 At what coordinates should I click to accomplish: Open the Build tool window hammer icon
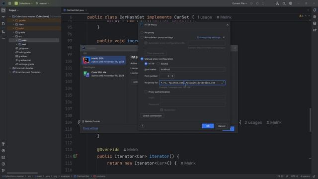[3, 144]
